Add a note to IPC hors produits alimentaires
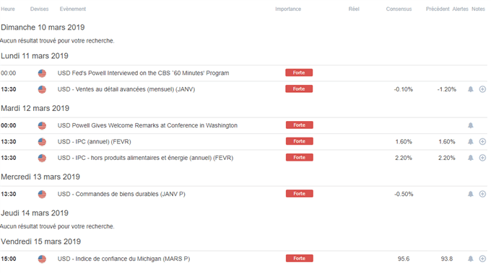The height and width of the screenshot is (273, 491). click(482, 158)
